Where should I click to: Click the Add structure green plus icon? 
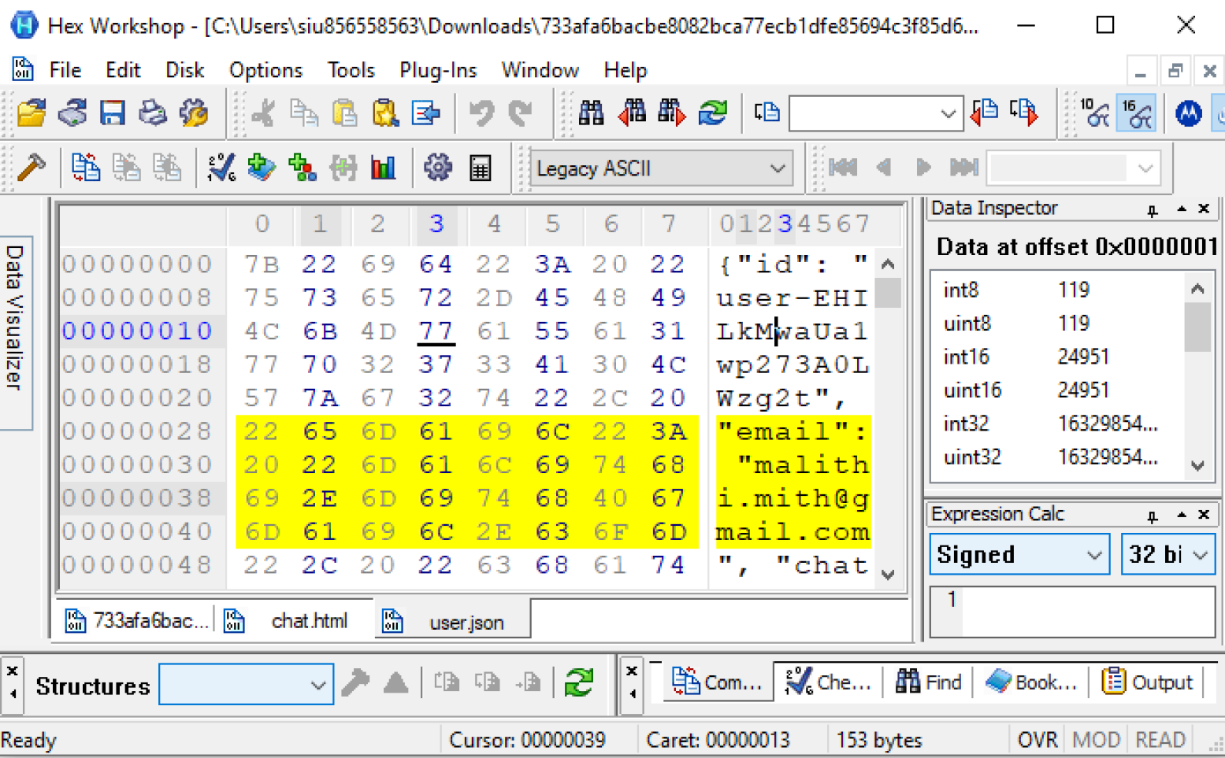[302, 168]
